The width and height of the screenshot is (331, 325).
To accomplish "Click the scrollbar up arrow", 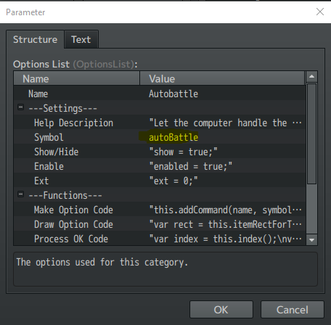I will point(311,77).
